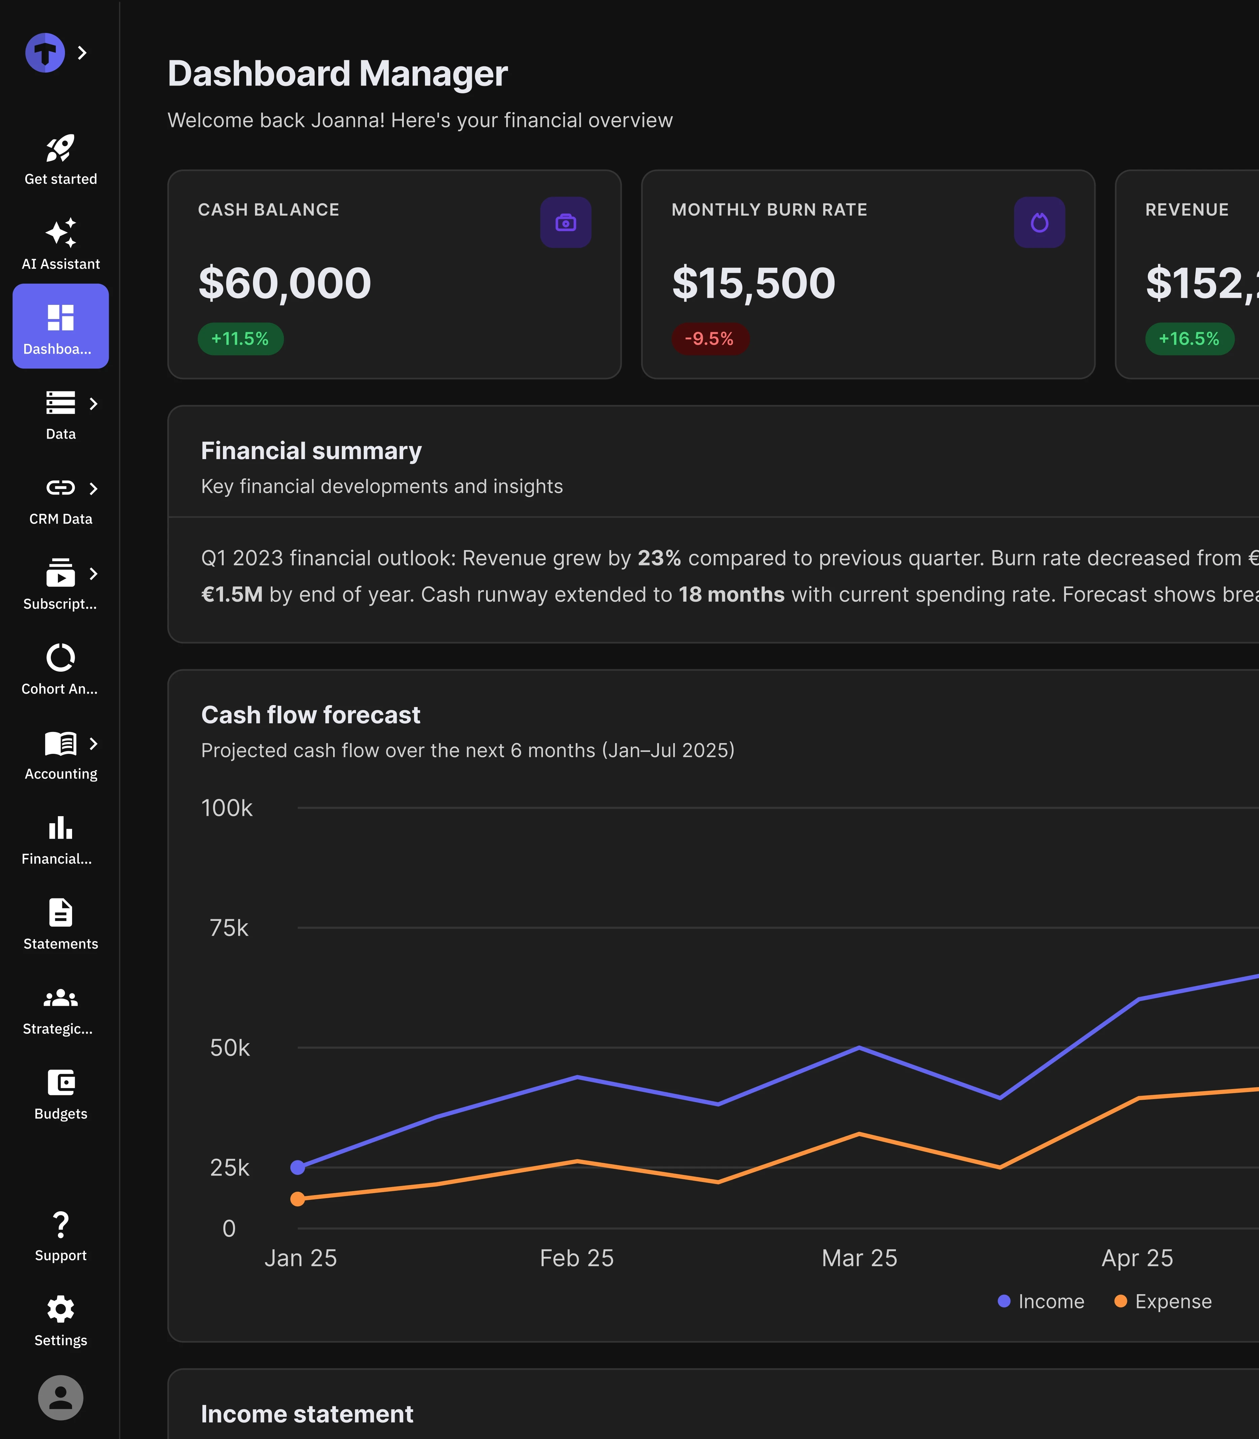Screen dimensions: 1259x1439
Task: Expand the Subscriptions submenu chevron
Action: [x=93, y=573]
